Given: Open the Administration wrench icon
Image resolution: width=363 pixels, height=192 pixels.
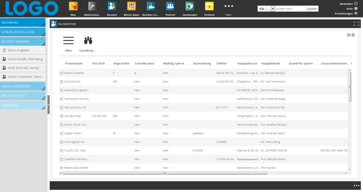Looking at the screenshot, I should point(93,6).
